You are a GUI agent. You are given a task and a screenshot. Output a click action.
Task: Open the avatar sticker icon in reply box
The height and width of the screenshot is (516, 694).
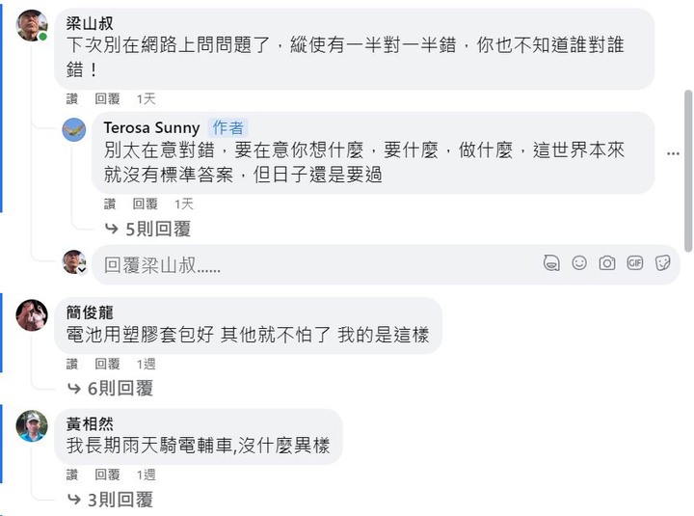(551, 262)
